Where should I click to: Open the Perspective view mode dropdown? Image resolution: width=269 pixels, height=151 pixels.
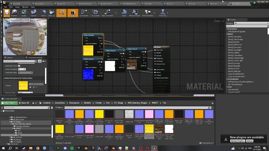click(x=15, y=21)
